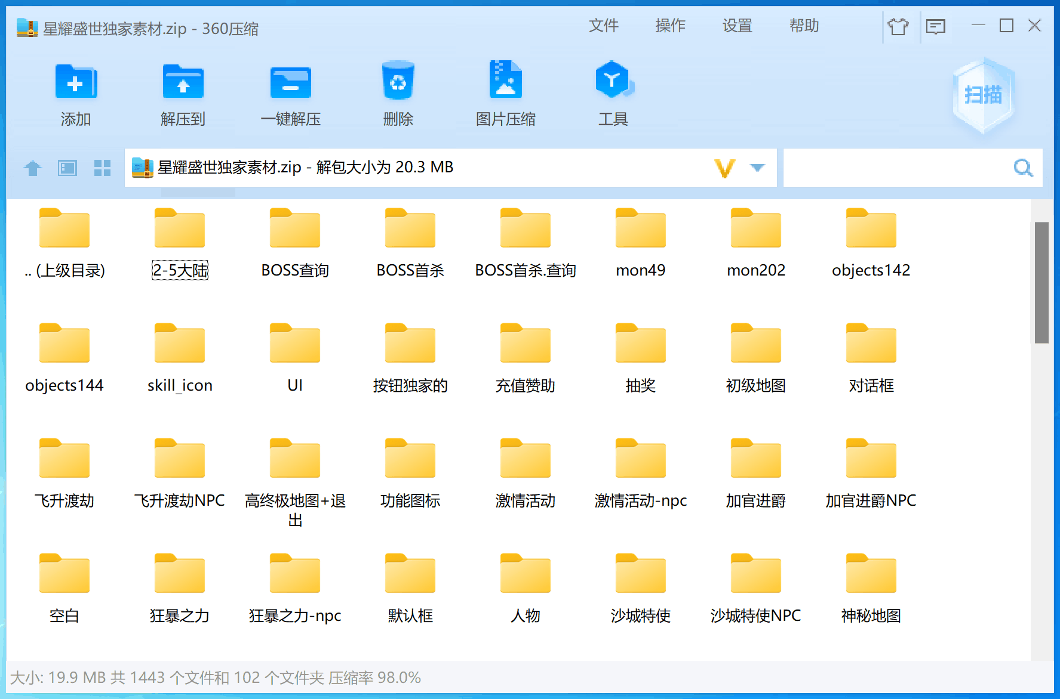Switch to small grid view mode
The height and width of the screenshot is (699, 1060).
point(102,168)
